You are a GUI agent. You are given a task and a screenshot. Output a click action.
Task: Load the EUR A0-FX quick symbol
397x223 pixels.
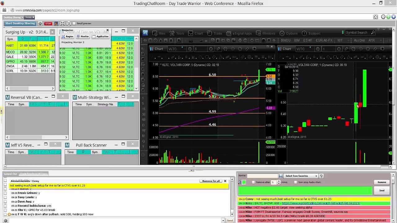[x=324, y=40]
